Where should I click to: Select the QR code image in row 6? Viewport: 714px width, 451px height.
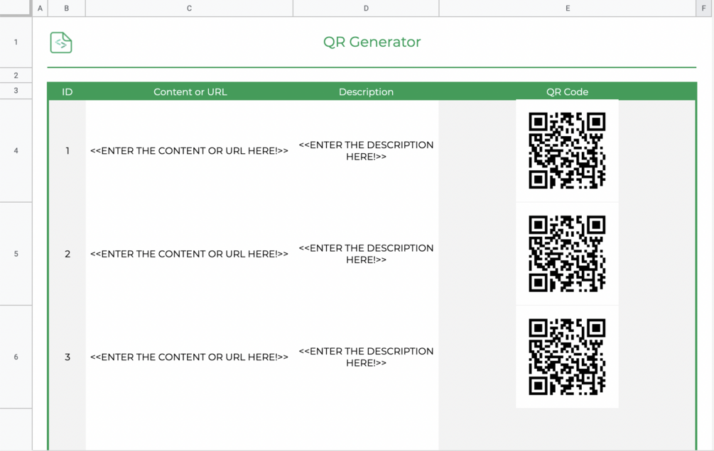pyautogui.click(x=567, y=357)
